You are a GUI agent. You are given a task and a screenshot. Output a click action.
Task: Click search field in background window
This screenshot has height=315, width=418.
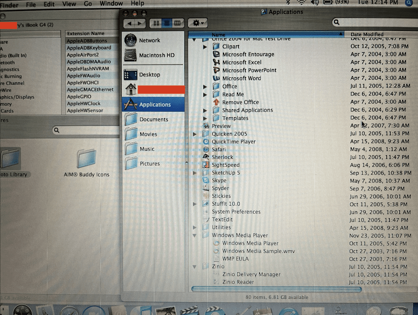(x=87, y=130)
